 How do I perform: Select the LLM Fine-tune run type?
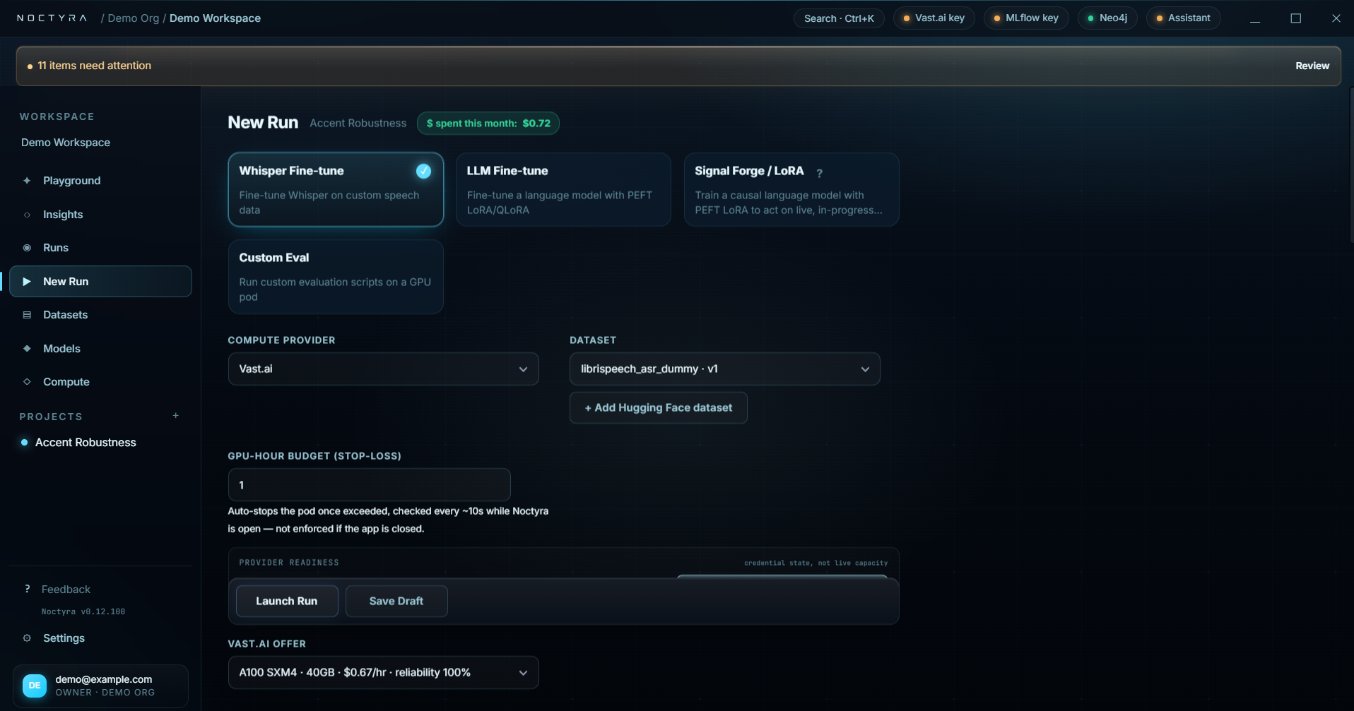[563, 190]
